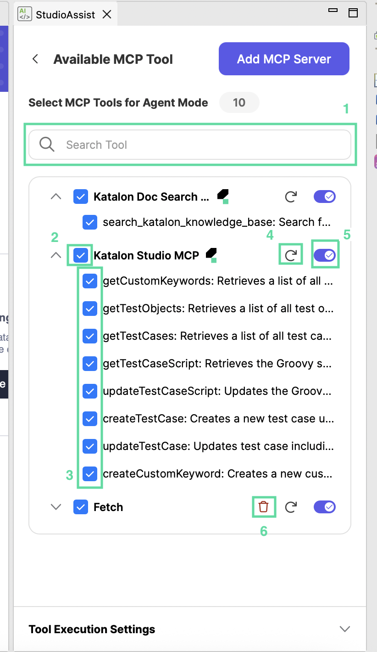
Task: Refresh the Katalon Studio MCP server
Action: 290,255
